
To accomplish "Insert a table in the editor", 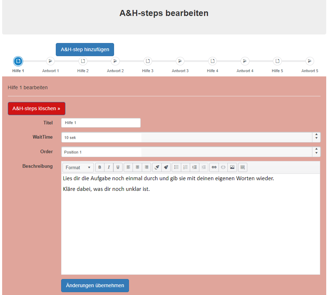I will [242, 167].
